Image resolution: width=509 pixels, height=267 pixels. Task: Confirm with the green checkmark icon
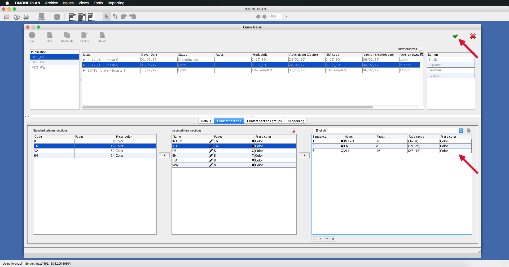(x=455, y=36)
